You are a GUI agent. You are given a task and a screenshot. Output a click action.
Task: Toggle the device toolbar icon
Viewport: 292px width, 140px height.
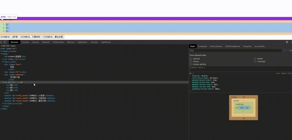click(5, 42)
